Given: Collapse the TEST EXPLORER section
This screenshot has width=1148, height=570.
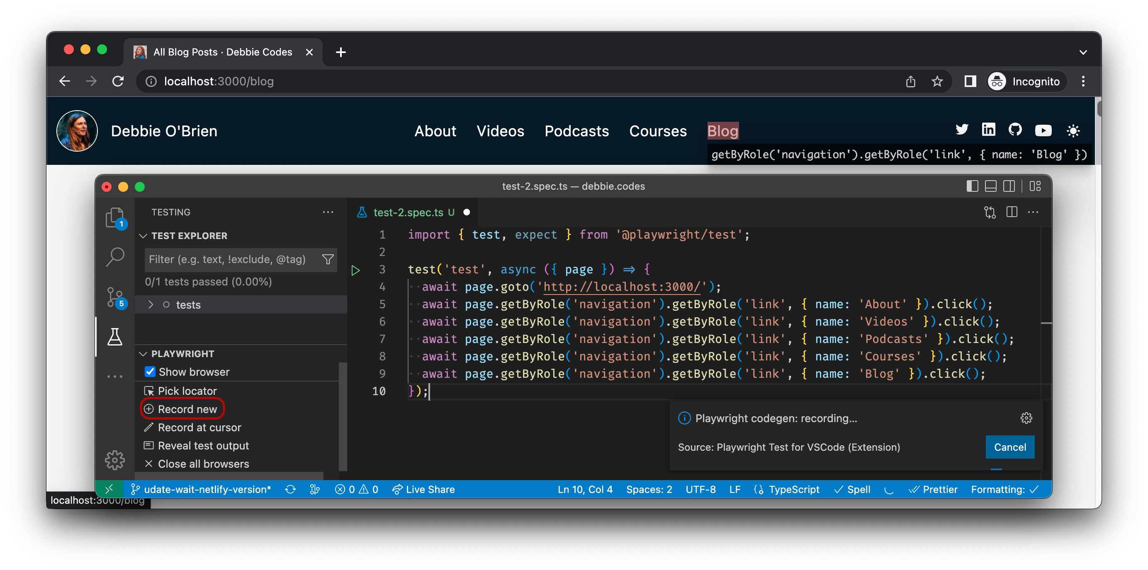Looking at the screenshot, I should [143, 236].
